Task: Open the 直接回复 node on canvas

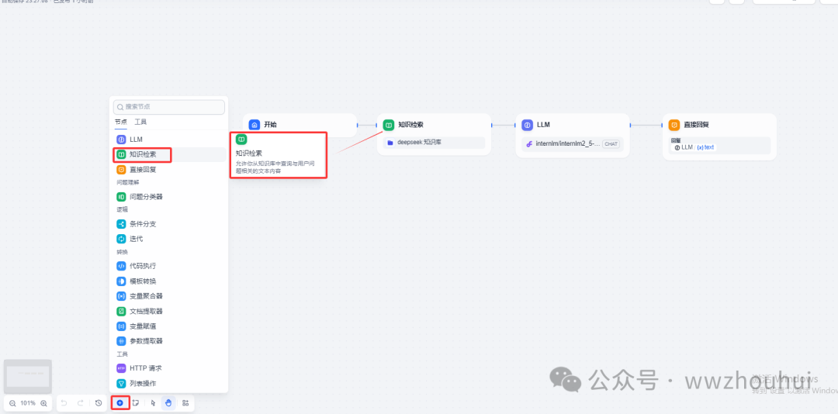Action: click(x=719, y=124)
